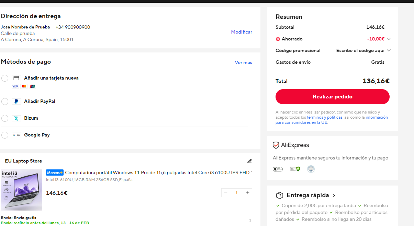
Task: Click the UnionPay logo icon
Action: (x=32, y=86)
